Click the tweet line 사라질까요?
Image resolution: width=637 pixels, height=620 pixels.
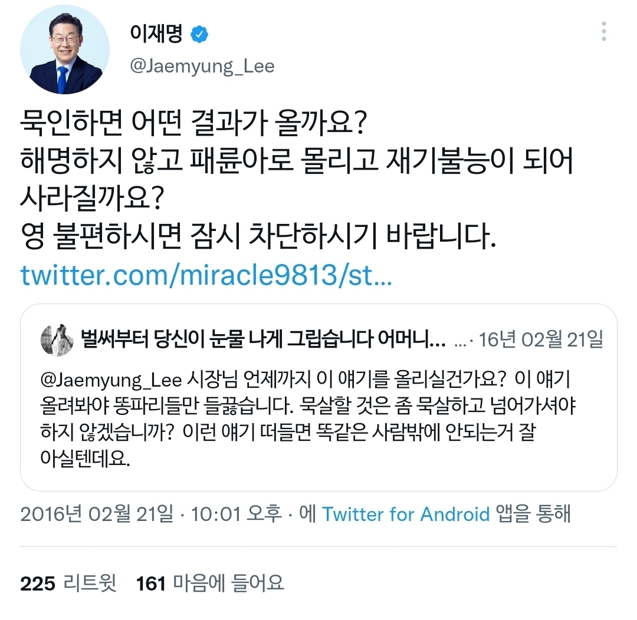point(95,200)
